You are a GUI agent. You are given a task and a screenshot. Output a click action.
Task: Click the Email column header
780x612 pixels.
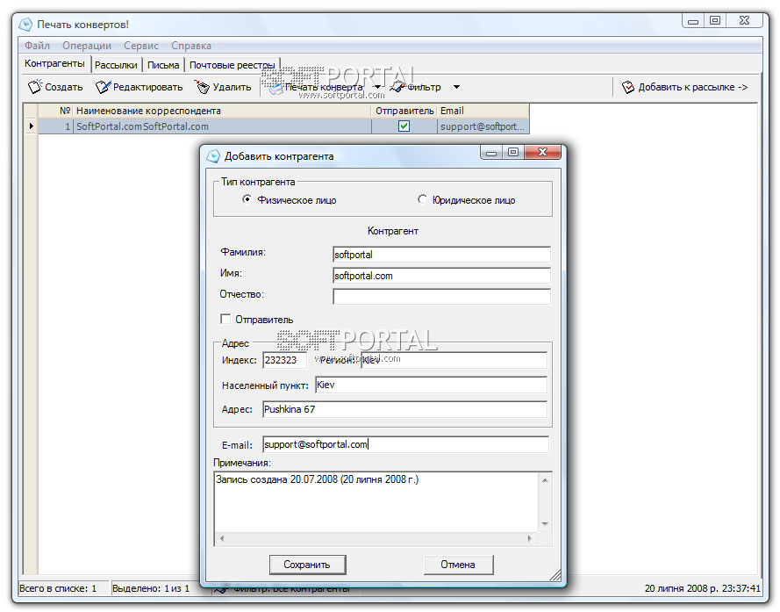[x=483, y=111]
